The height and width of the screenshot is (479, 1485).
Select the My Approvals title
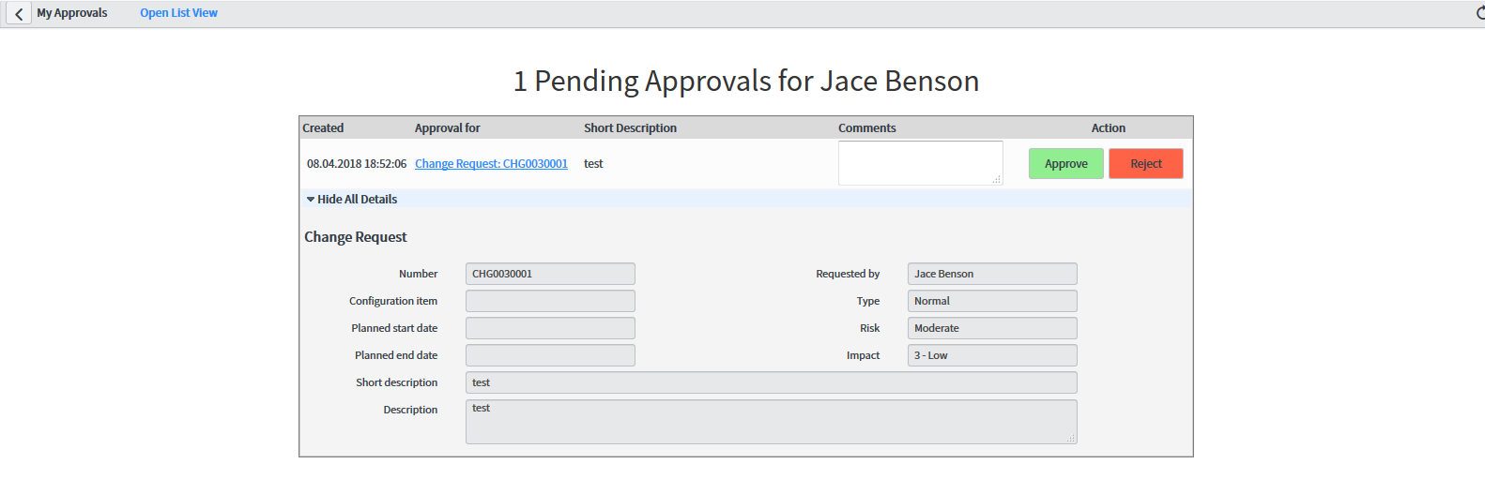click(x=72, y=13)
